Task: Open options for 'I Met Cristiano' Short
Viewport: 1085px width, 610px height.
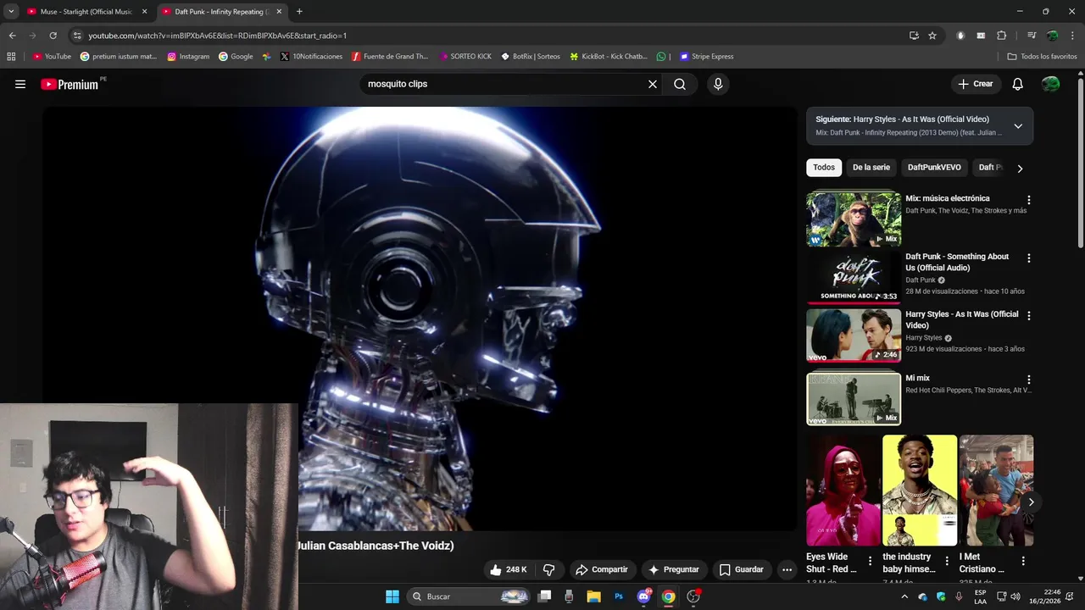Action: click(1023, 561)
